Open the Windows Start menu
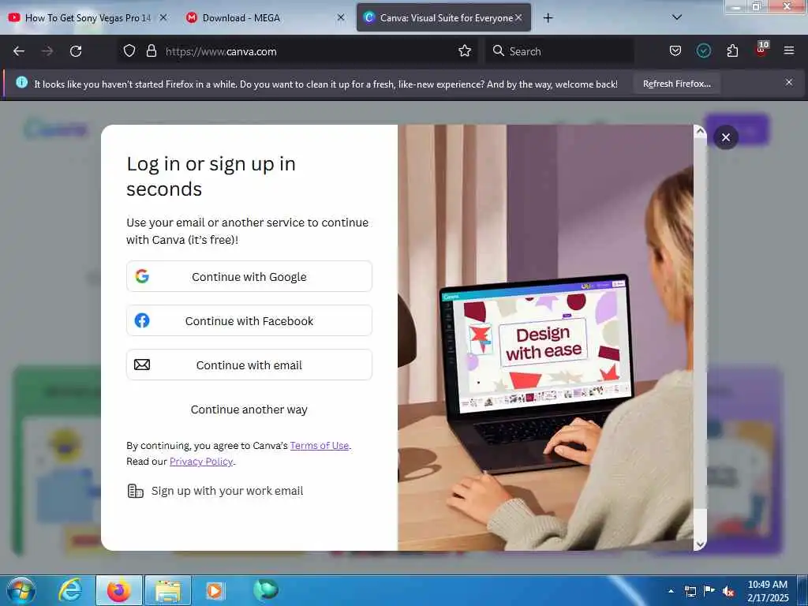The height and width of the screenshot is (606, 808). tap(21, 590)
